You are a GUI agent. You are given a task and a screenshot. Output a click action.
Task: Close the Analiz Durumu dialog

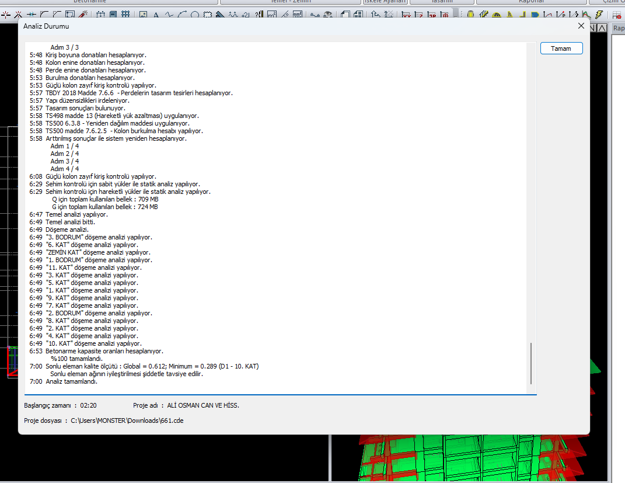(581, 26)
